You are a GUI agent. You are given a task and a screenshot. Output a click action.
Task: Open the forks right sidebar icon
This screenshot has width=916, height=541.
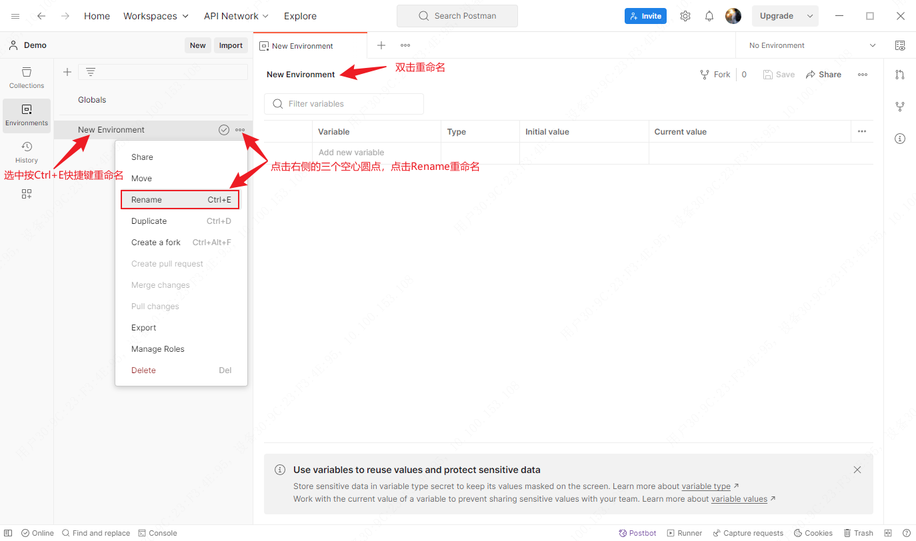pyautogui.click(x=900, y=107)
